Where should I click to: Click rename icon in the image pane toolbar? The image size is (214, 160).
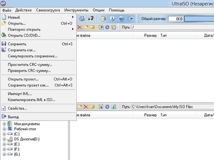[x=92, y=27]
